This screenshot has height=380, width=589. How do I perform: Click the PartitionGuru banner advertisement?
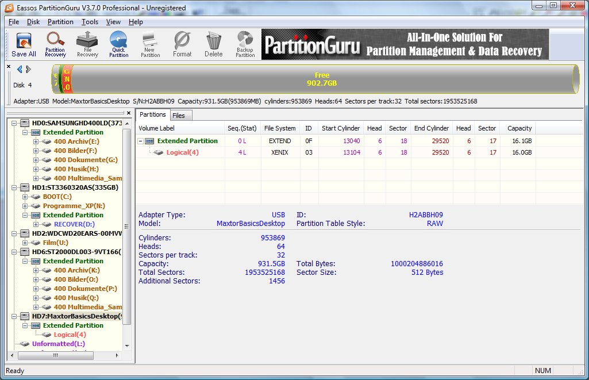405,44
